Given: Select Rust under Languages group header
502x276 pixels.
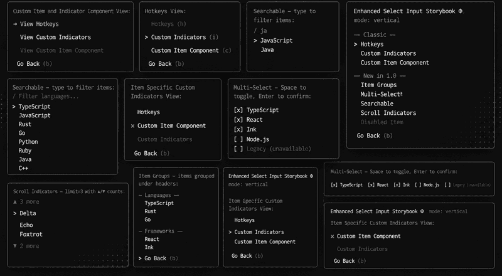Looking at the screenshot, I should point(150,211).
